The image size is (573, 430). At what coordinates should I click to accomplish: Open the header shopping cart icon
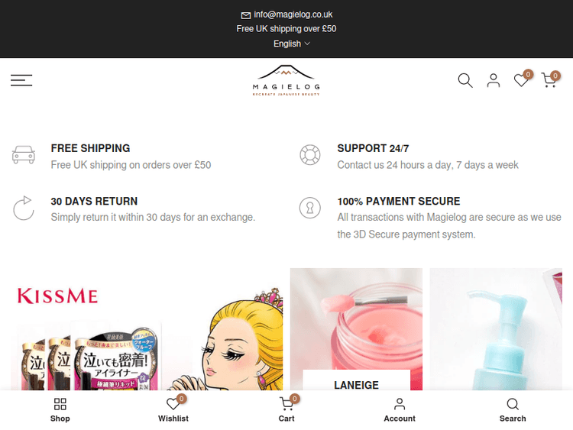549,80
